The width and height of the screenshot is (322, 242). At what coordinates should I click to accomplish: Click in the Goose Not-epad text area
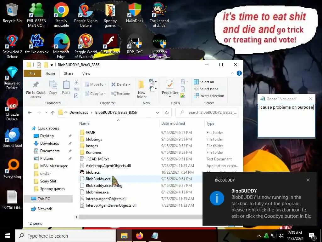pyautogui.click(x=286, y=120)
